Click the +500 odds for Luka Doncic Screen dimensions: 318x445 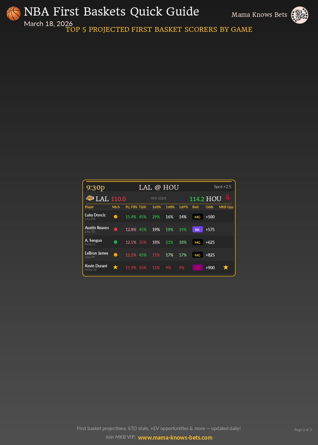point(210,217)
